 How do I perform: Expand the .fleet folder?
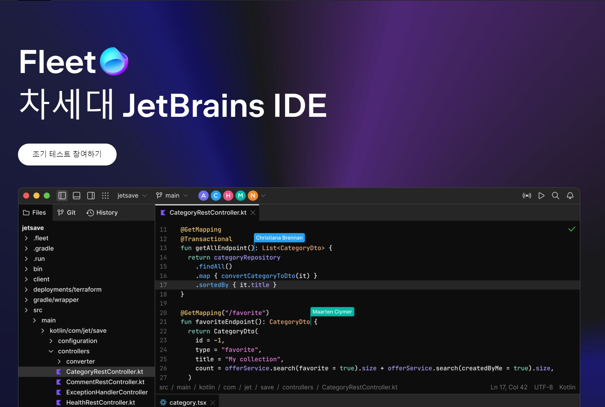pos(26,238)
